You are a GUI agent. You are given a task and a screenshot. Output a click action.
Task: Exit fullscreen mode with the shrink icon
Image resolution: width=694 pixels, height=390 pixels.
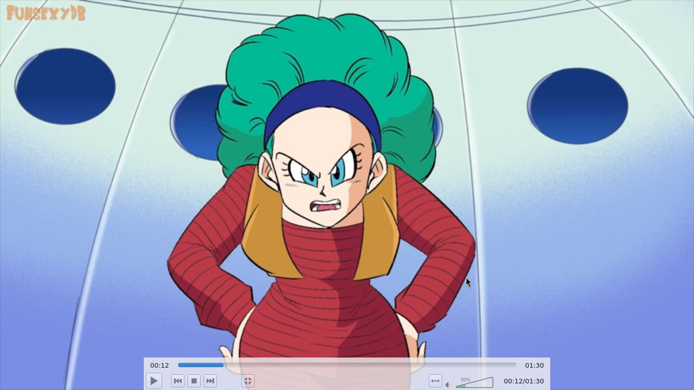[248, 381]
